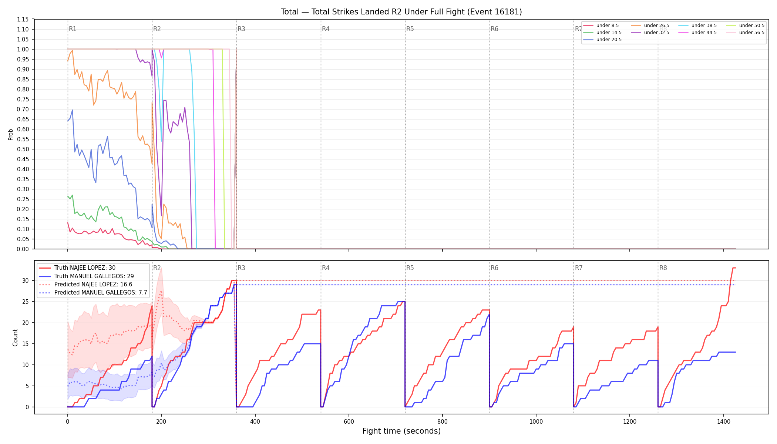Select the "under 50.5" legend entry
Screen dimensions: 777x444
coord(745,26)
